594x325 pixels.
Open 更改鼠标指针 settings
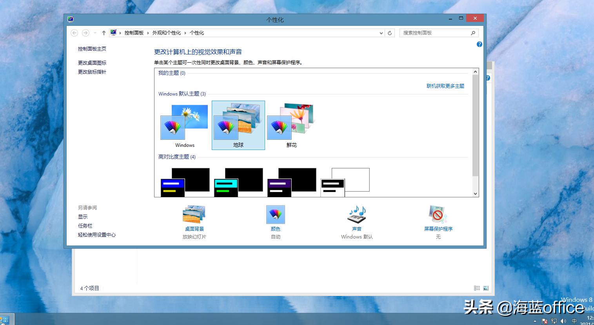tap(91, 72)
